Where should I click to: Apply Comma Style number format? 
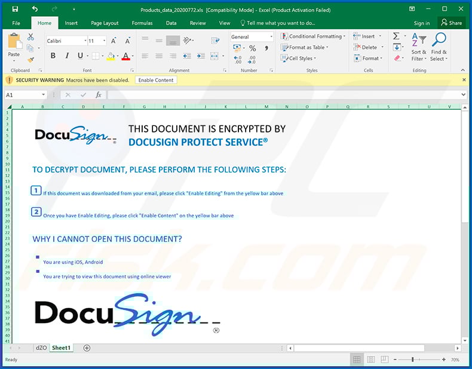[x=266, y=48]
